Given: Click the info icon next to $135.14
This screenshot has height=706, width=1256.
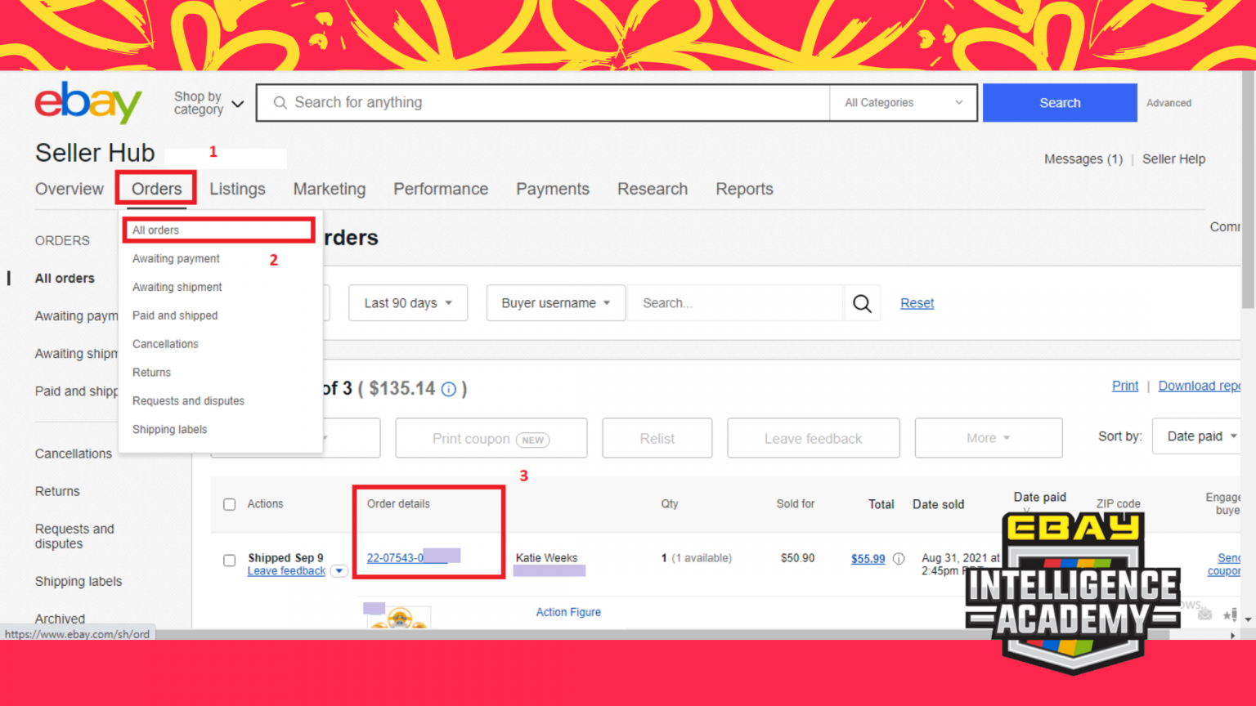Looking at the screenshot, I should [x=449, y=390].
